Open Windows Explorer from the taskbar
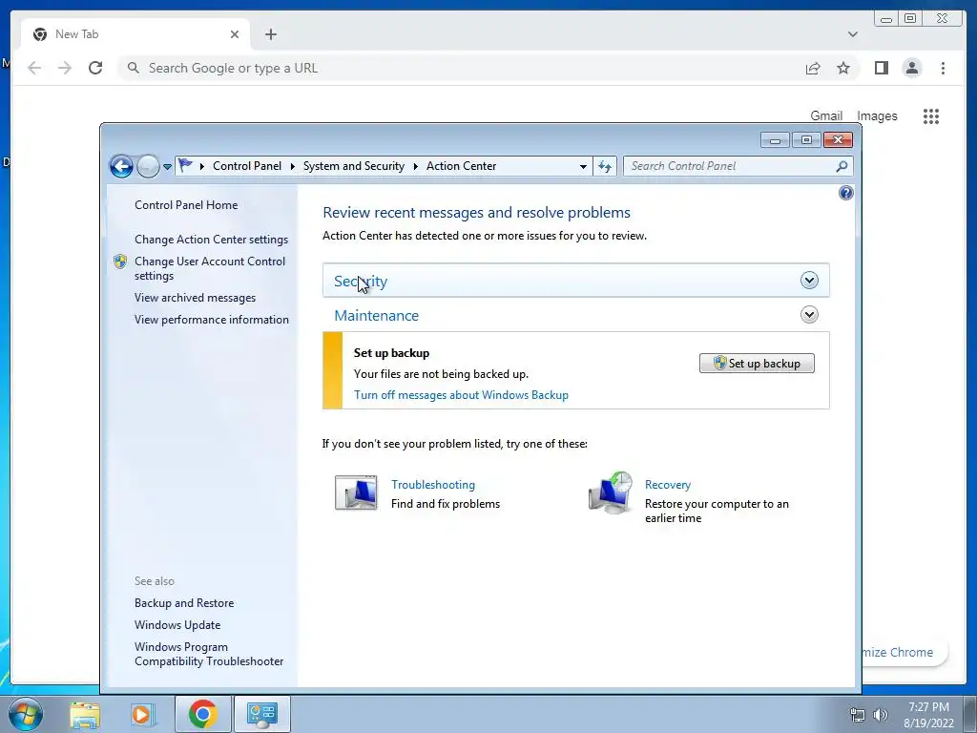The height and width of the screenshot is (733, 977). pyautogui.click(x=85, y=715)
